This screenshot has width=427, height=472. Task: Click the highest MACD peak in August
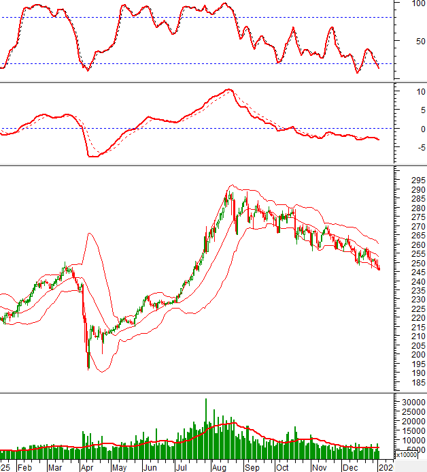click(230, 90)
